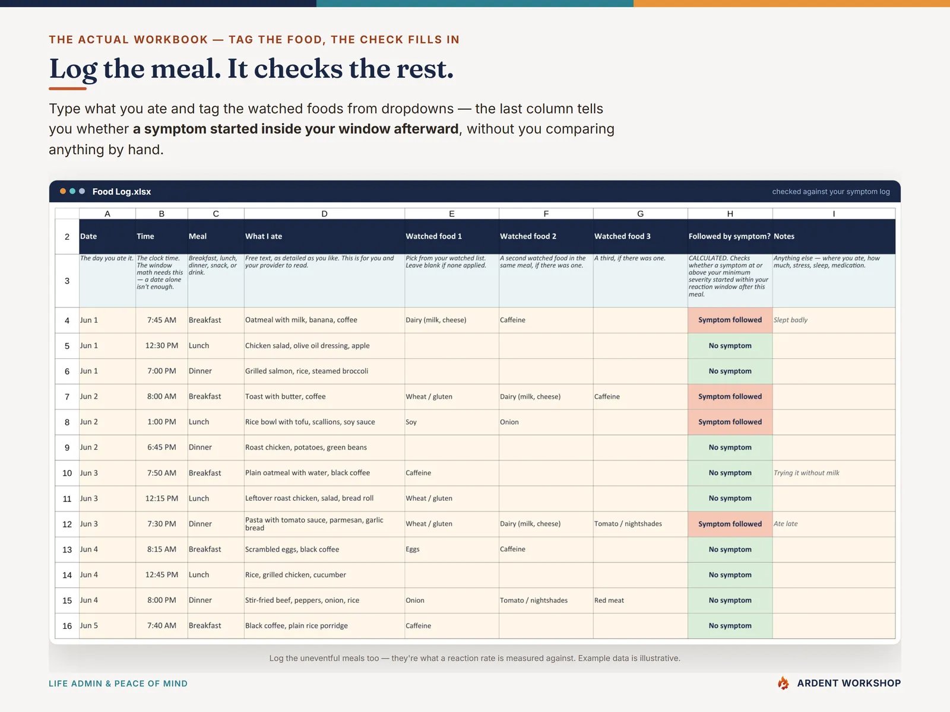950x712 pixels.
Task: Select column H header
Action: 730,214
